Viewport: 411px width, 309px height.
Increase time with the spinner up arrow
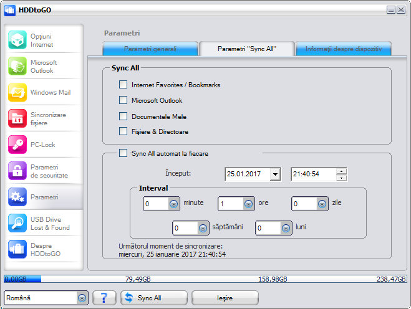(x=341, y=171)
